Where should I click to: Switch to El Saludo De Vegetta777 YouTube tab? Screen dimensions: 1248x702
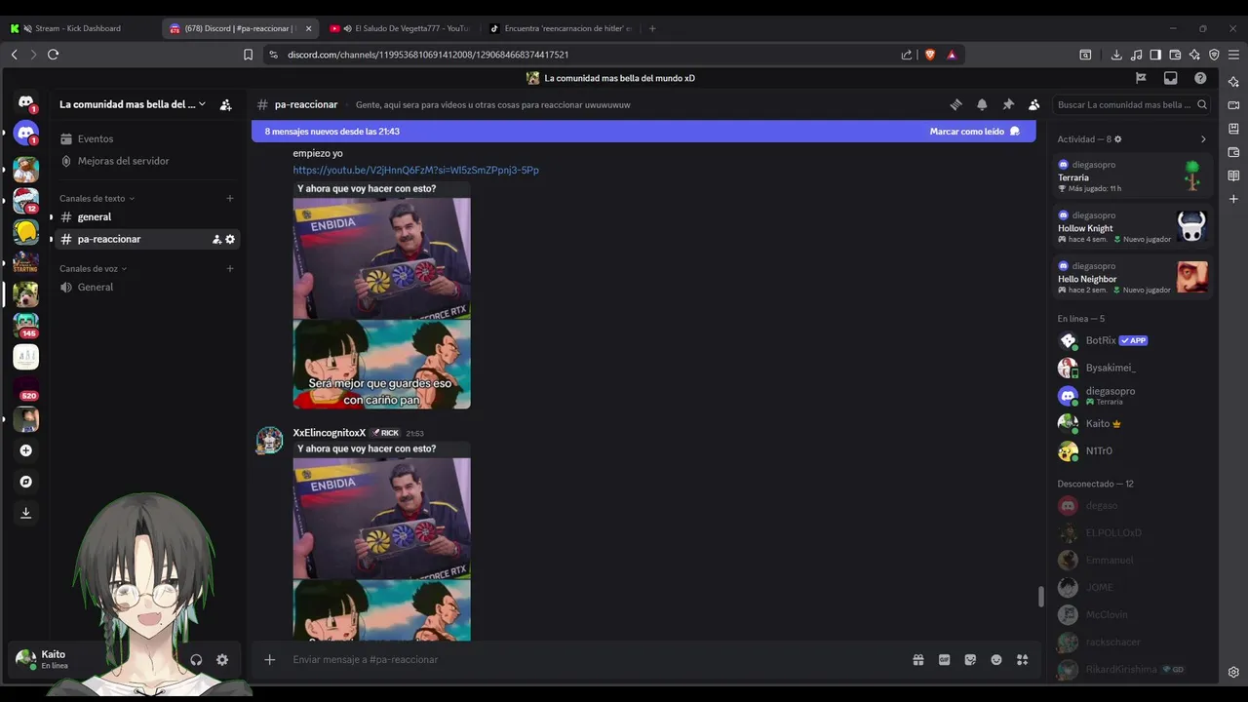point(400,28)
